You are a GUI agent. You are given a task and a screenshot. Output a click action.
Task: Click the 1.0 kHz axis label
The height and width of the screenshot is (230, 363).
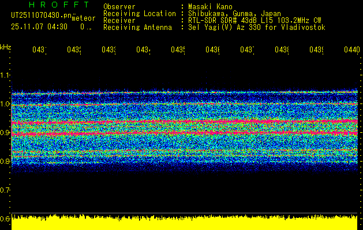point(5,104)
